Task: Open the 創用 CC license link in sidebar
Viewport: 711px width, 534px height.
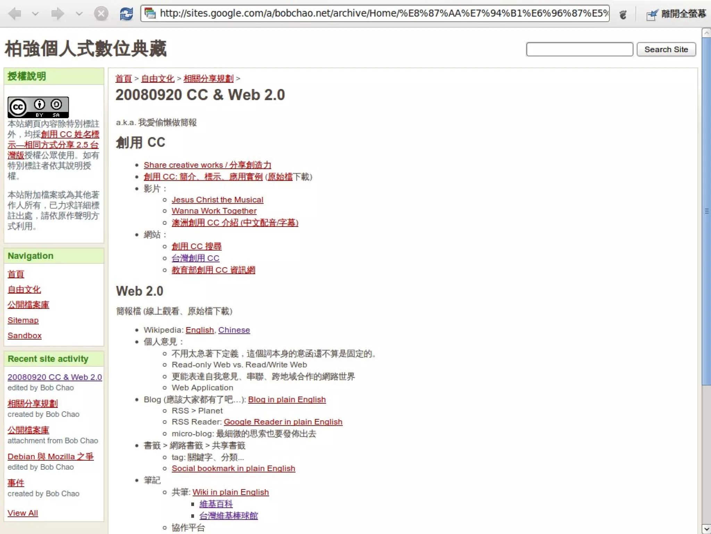Action: click(x=53, y=145)
